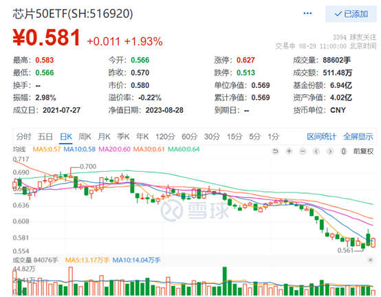Select the 周K chart tab
Viewport: 381px width, 297px height.
85,137
